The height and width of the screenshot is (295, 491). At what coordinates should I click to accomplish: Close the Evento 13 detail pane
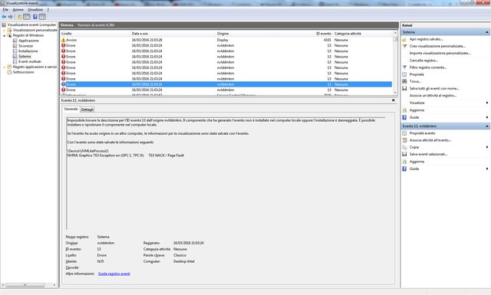tap(394, 100)
